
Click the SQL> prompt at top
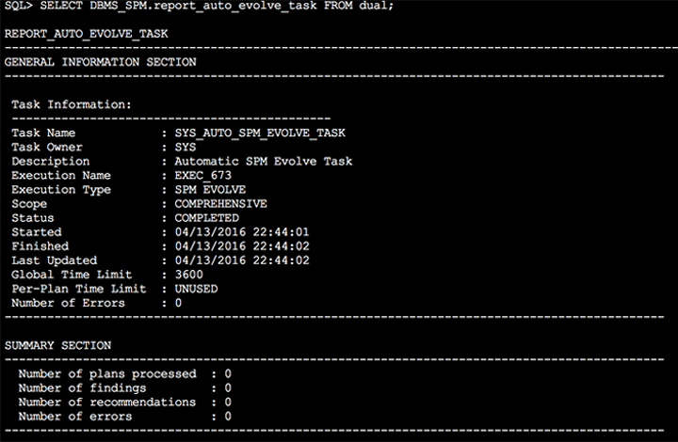click(x=19, y=6)
